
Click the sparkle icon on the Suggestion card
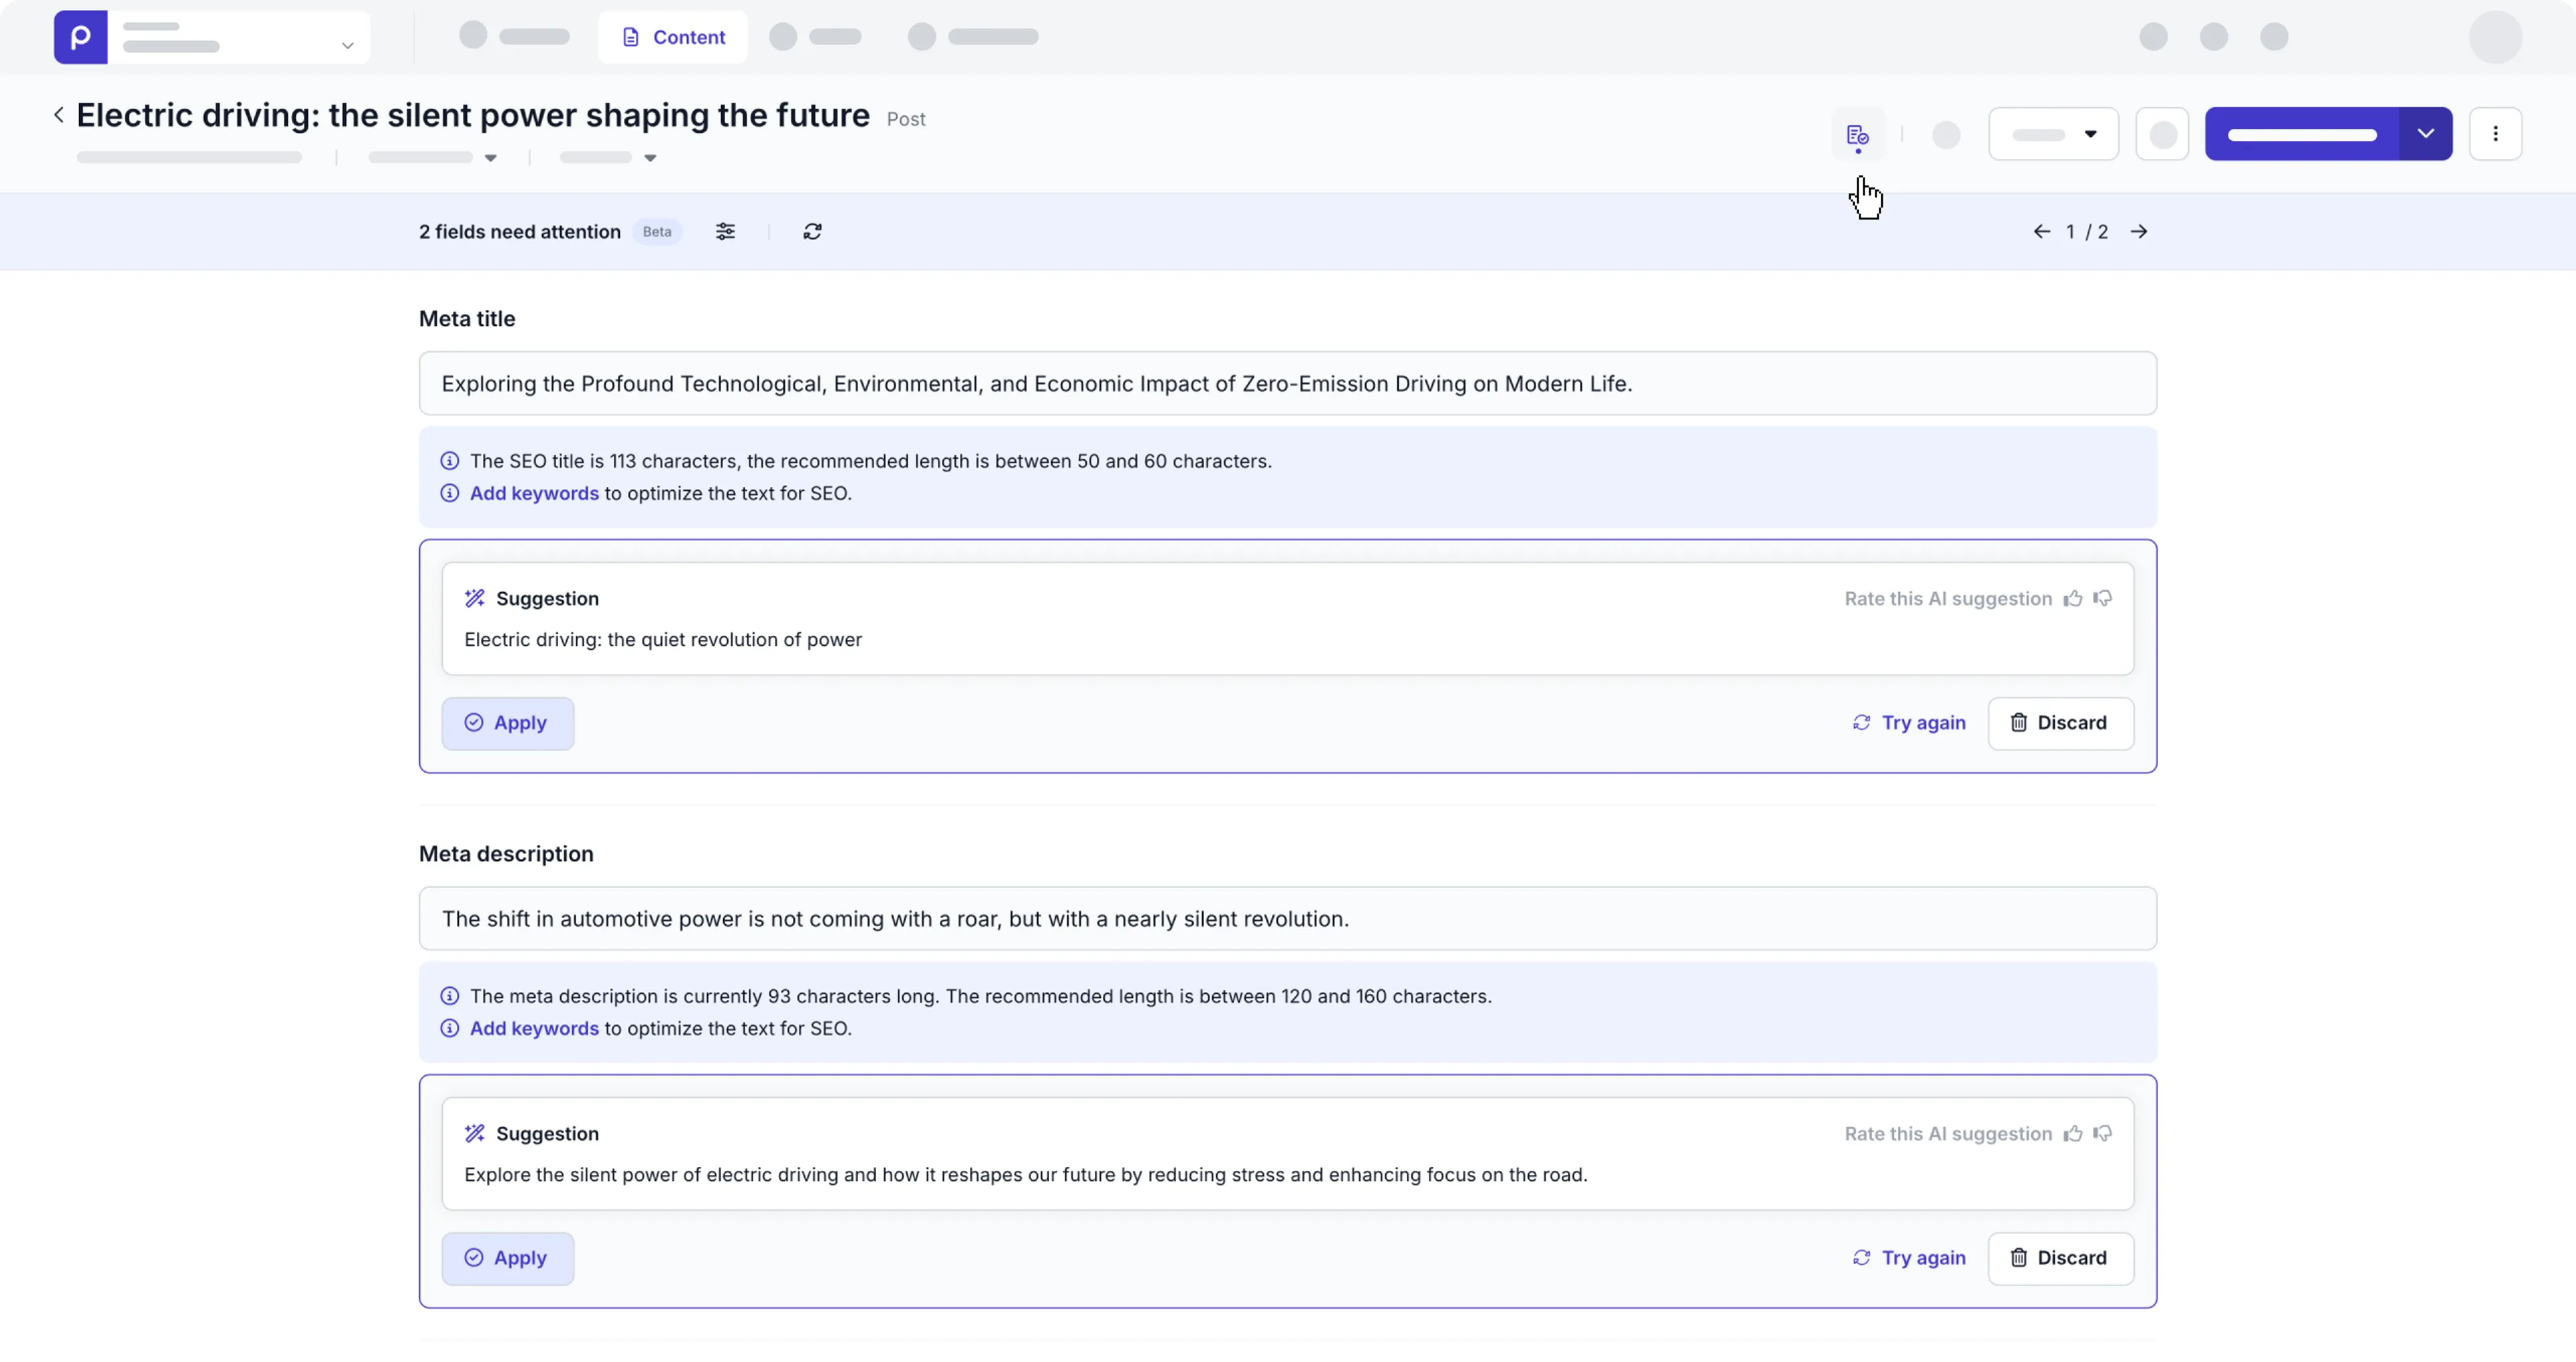[474, 598]
